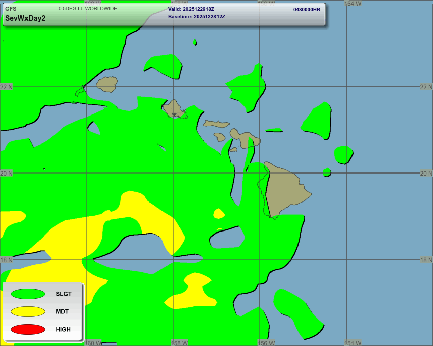Click the SevWxDay2 product title

(x=25, y=18)
